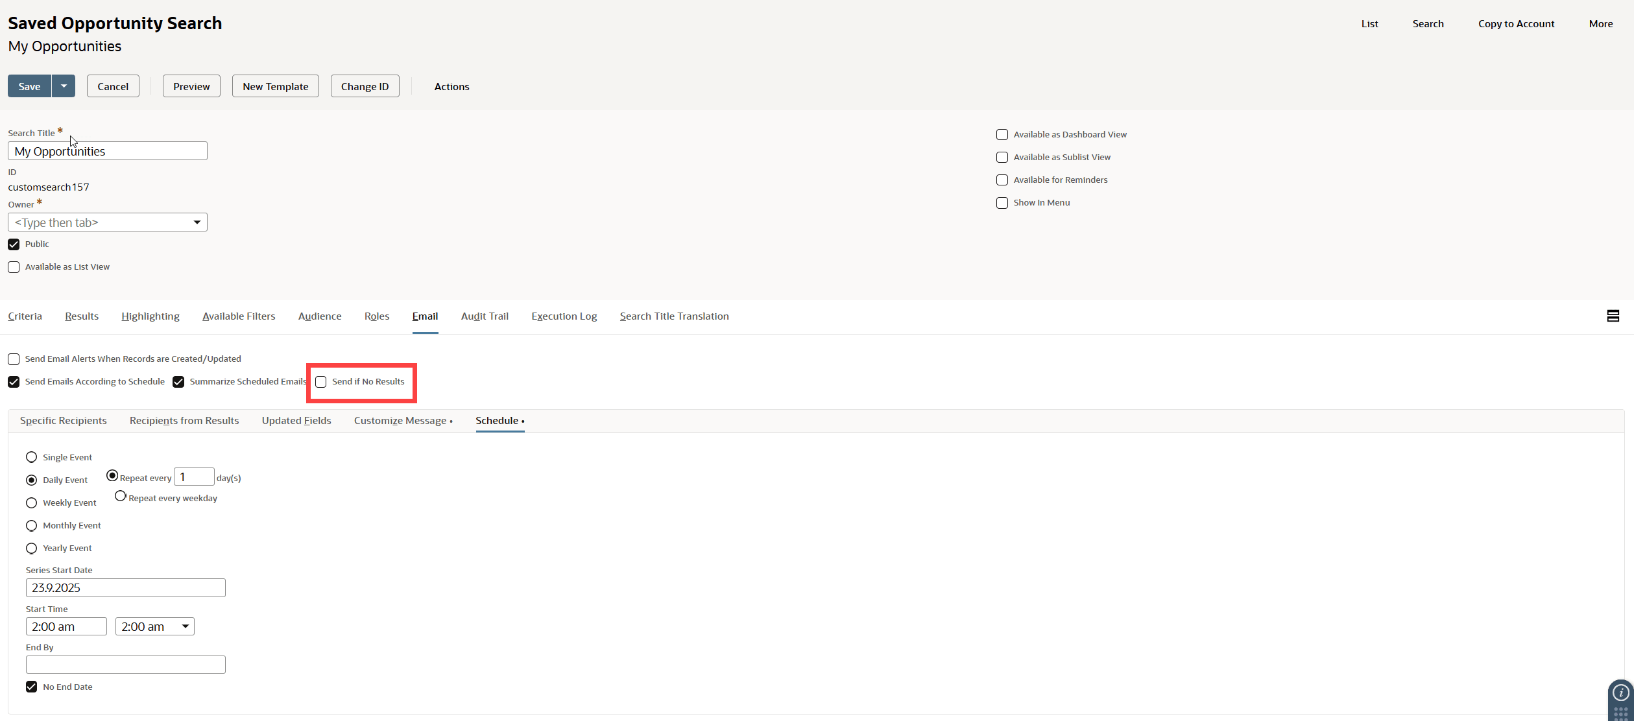Open the Owner dropdown arrow
Screen dimensions: 1634x721
[x=197, y=222]
